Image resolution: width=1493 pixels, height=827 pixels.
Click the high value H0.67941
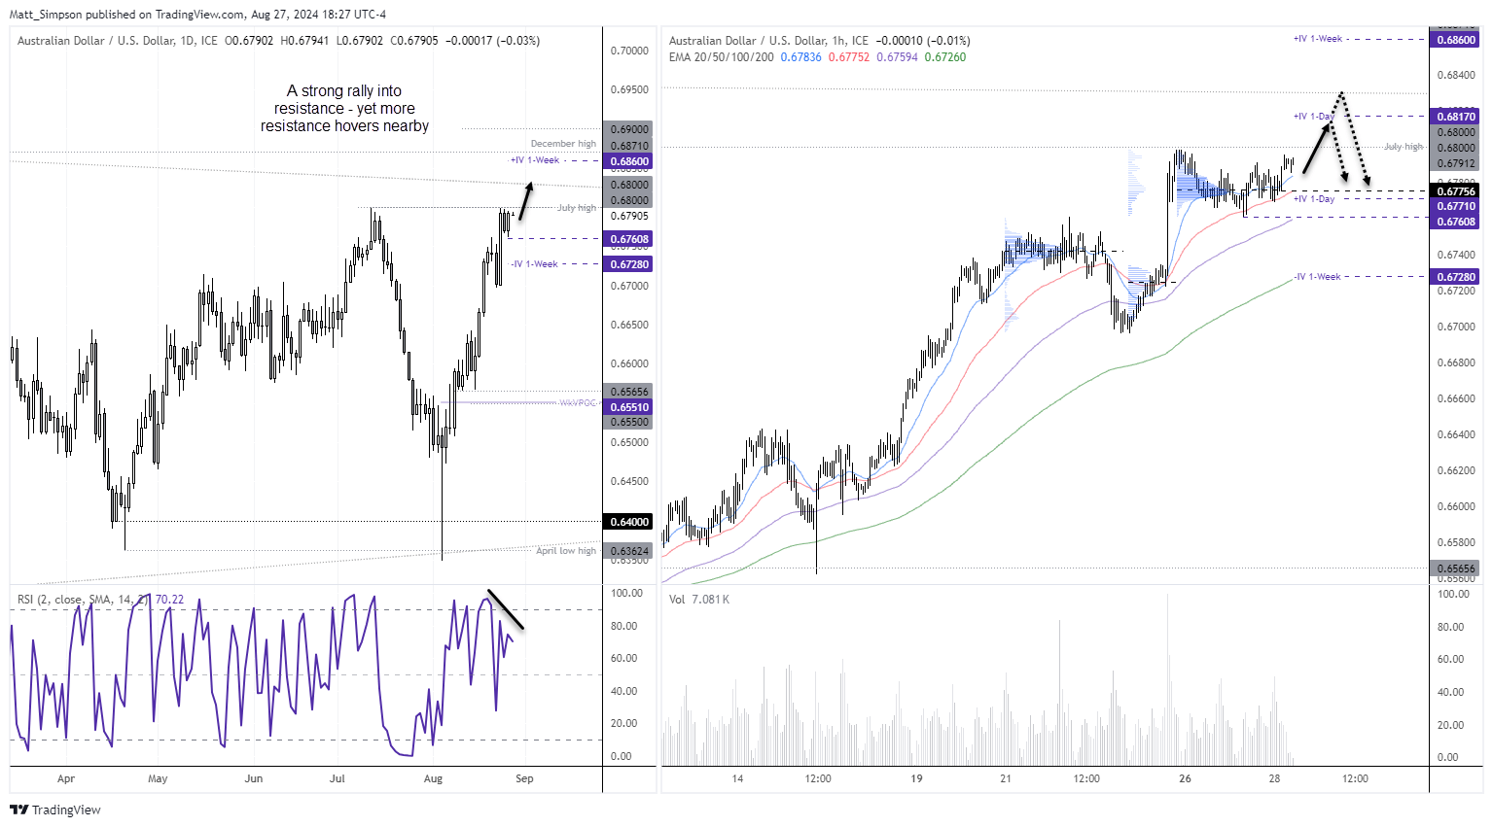tap(304, 41)
